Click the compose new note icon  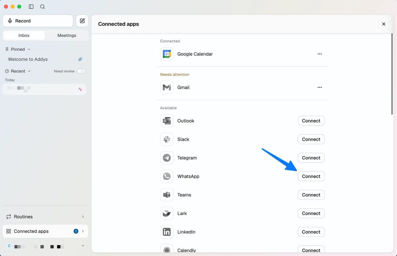(x=82, y=21)
